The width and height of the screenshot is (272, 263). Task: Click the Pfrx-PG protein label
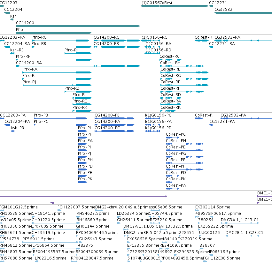[x=41, y=122]
